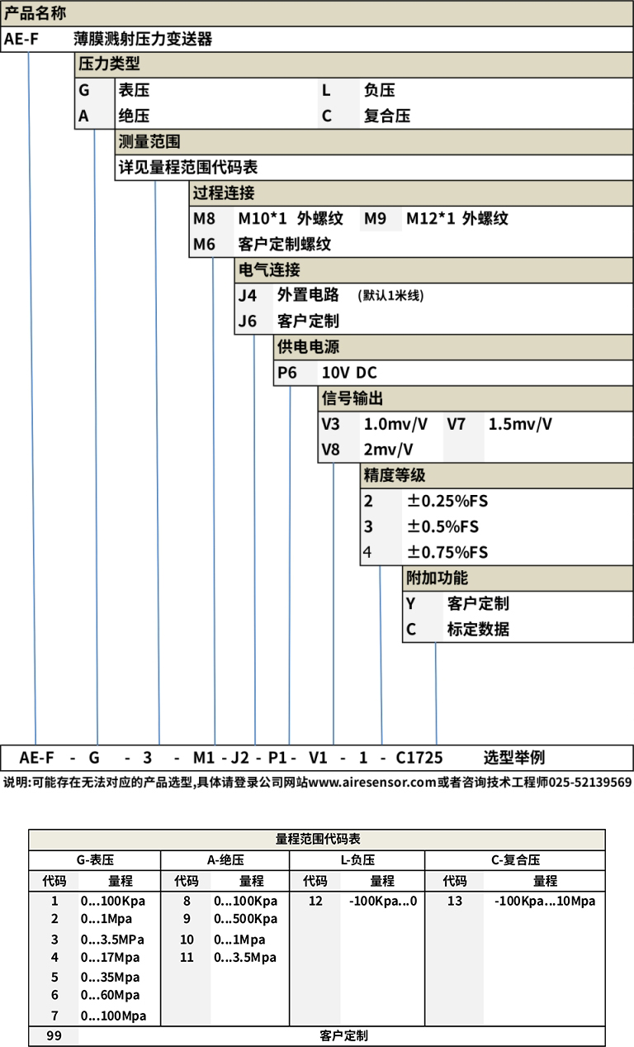Click the -100Kpa...10Mpa range cell
634x1047 pixels.
(545, 901)
